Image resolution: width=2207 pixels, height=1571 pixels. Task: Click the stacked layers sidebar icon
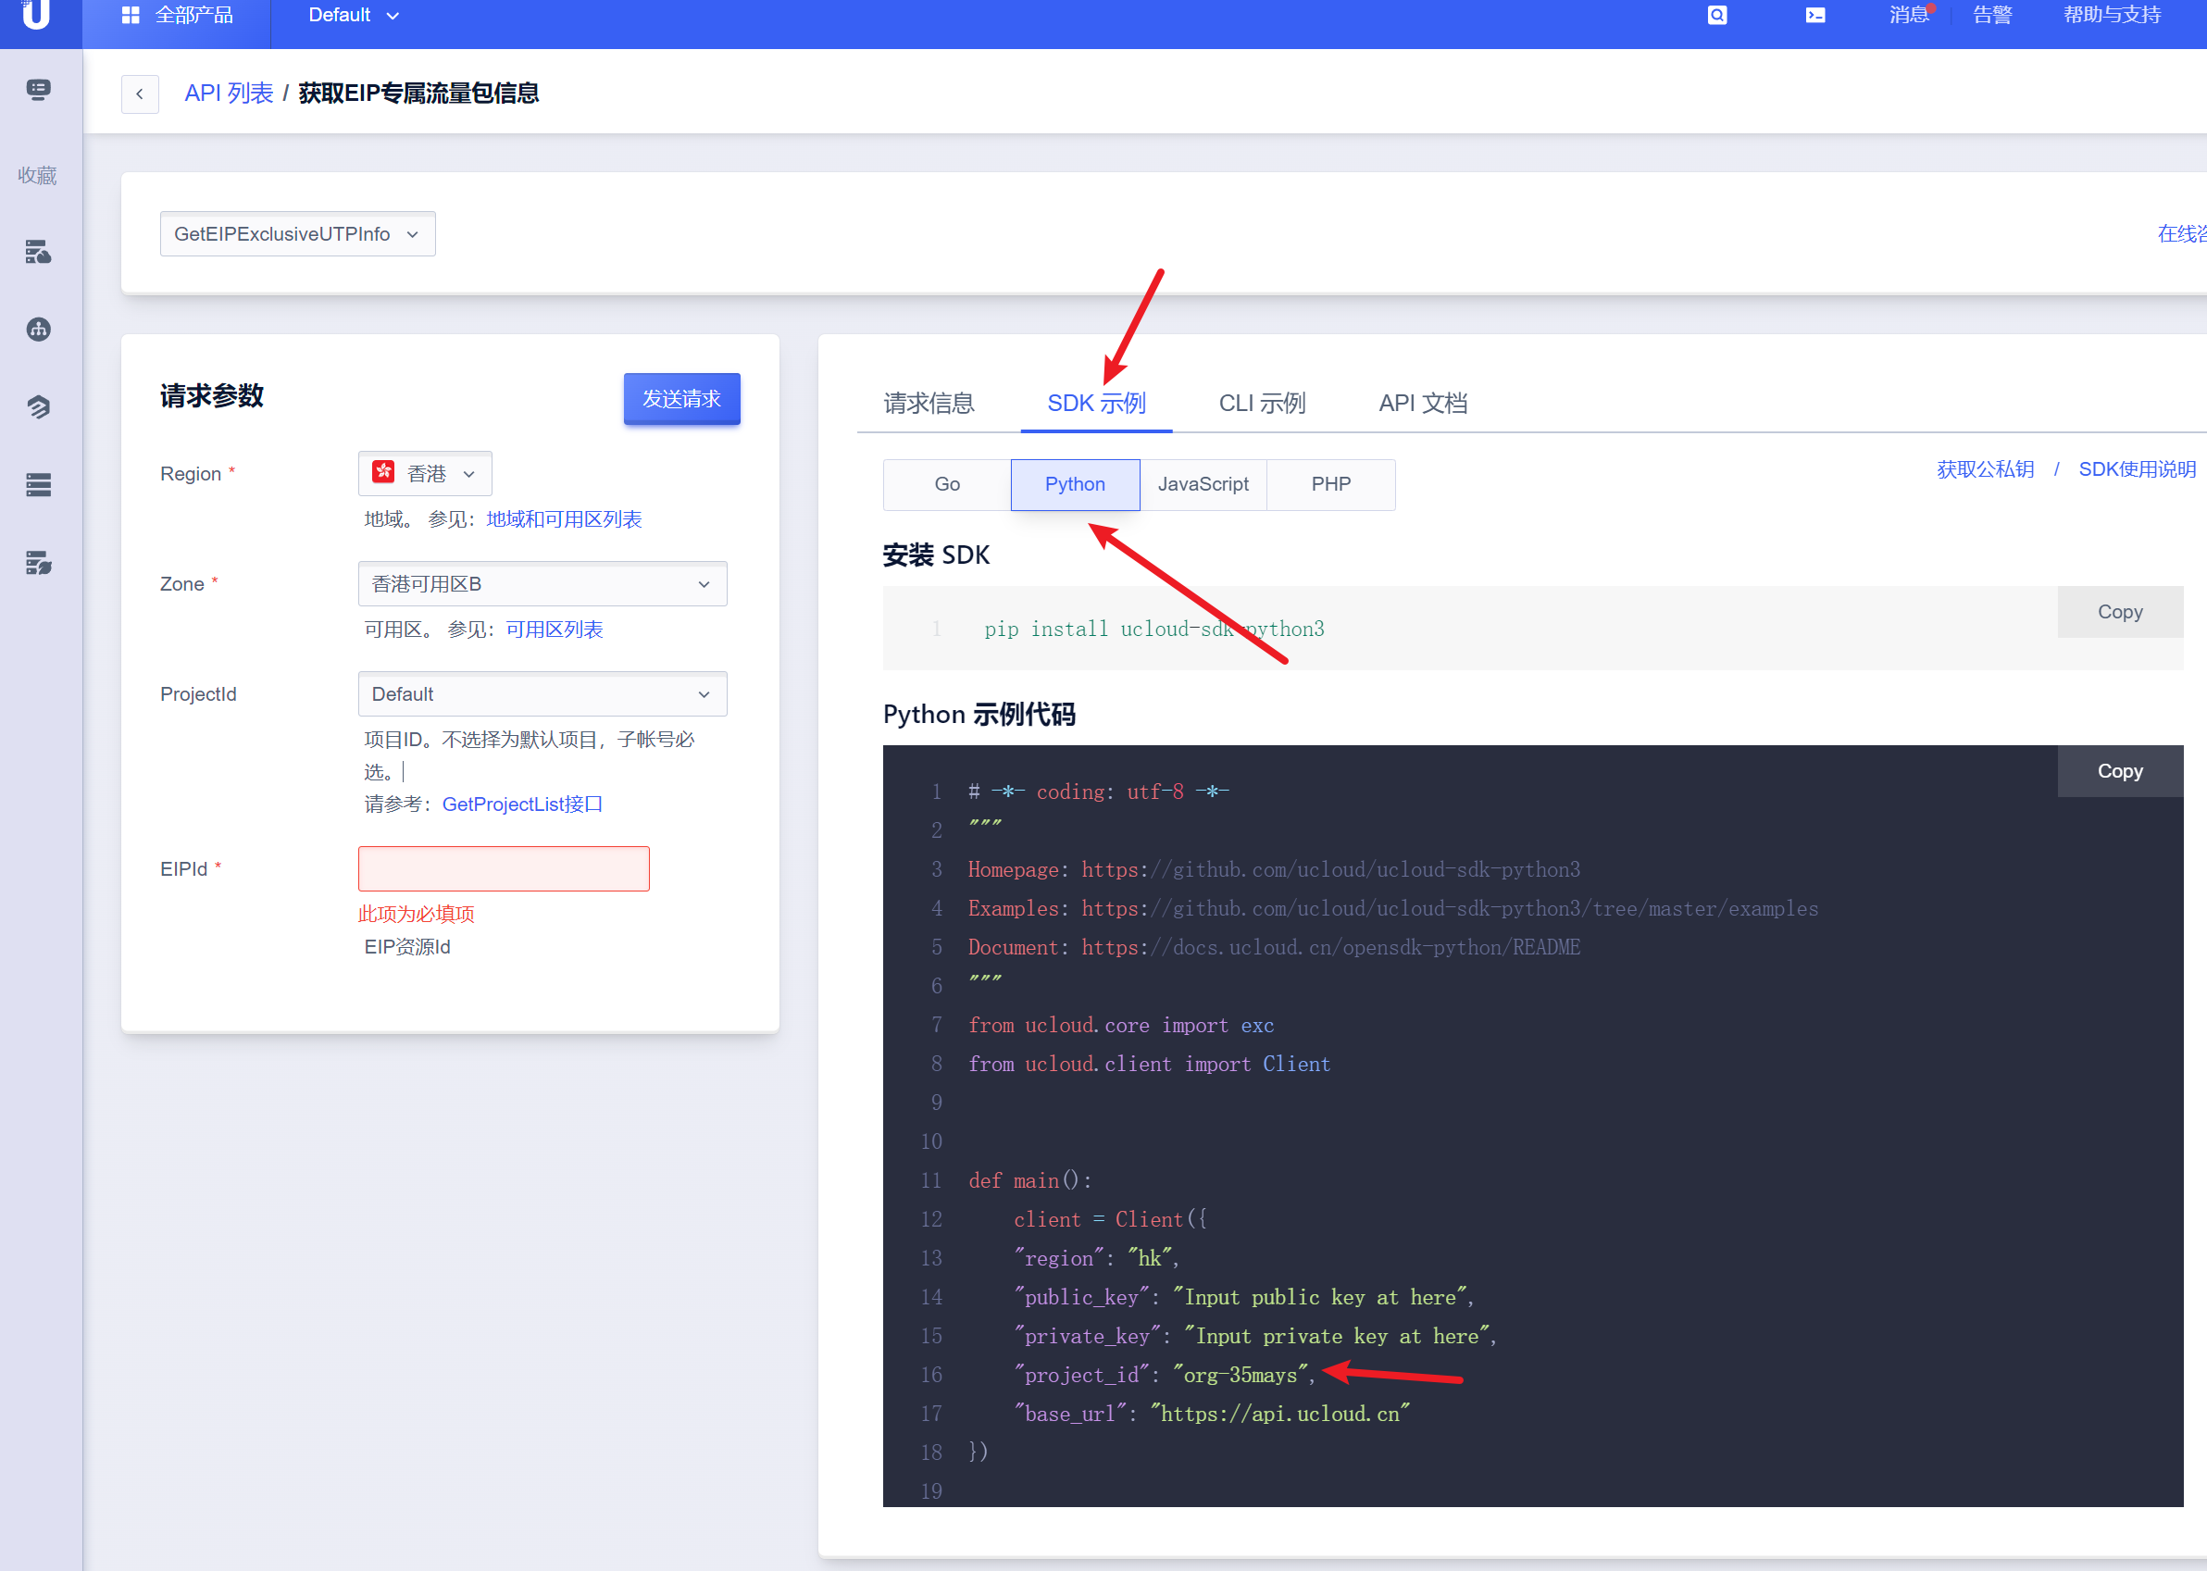pyautogui.click(x=39, y=407)
